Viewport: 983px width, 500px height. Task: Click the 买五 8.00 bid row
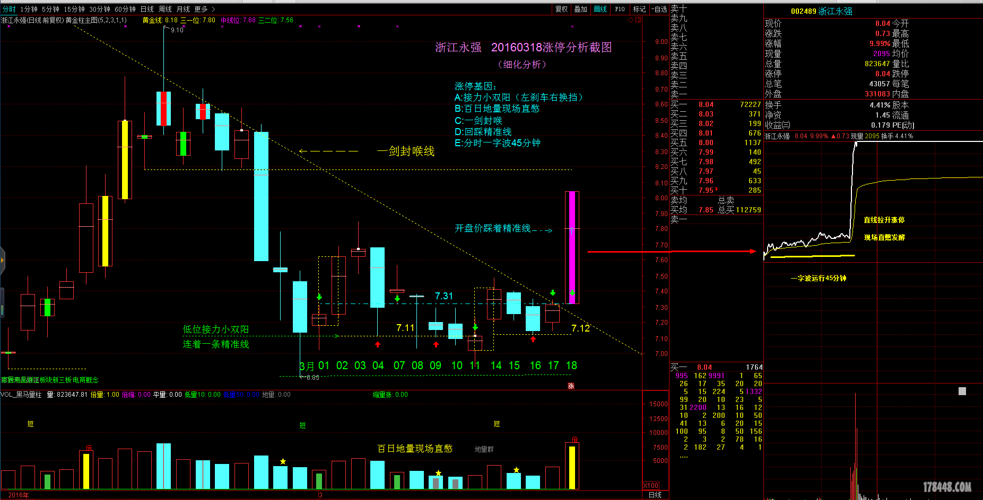(716, 142)
